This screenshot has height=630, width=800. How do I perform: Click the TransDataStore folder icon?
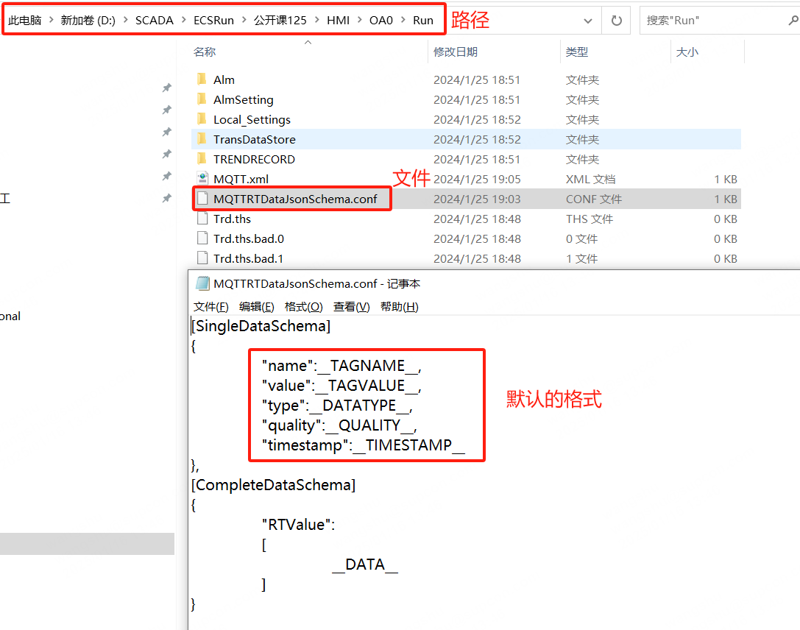coord(202,139)
